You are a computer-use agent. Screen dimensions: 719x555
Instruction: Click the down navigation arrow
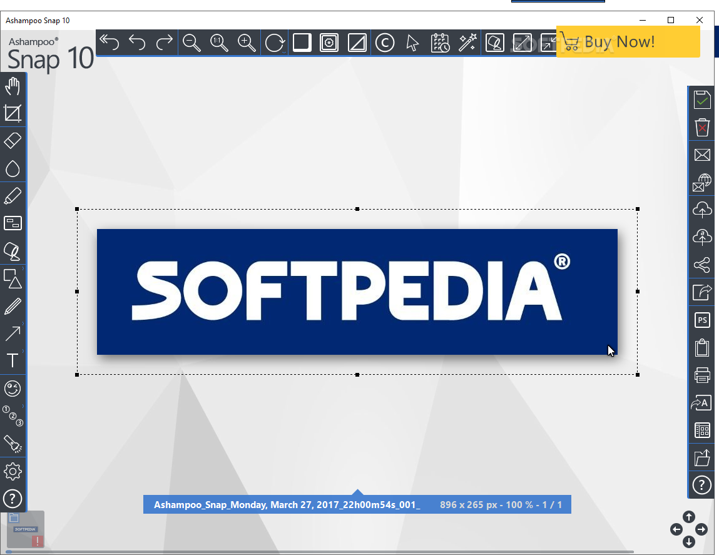tap(689, 542)
